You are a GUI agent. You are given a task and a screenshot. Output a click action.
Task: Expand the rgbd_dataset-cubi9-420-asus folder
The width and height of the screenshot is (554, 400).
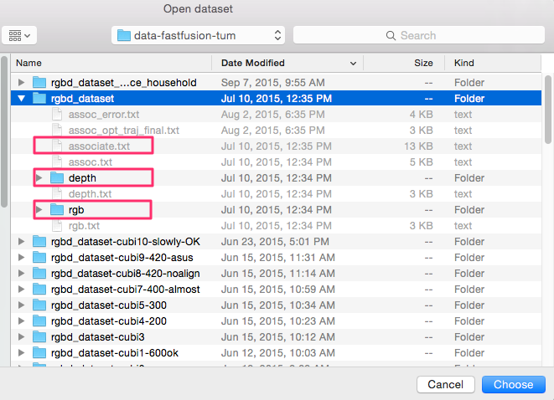[22, 258]
